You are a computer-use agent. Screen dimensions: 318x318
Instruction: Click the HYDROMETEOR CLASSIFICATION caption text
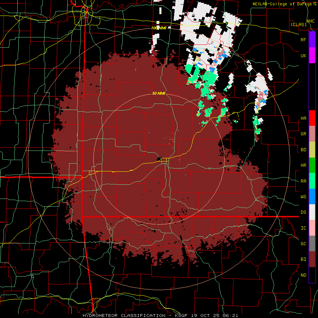click(x=124, y=316)
